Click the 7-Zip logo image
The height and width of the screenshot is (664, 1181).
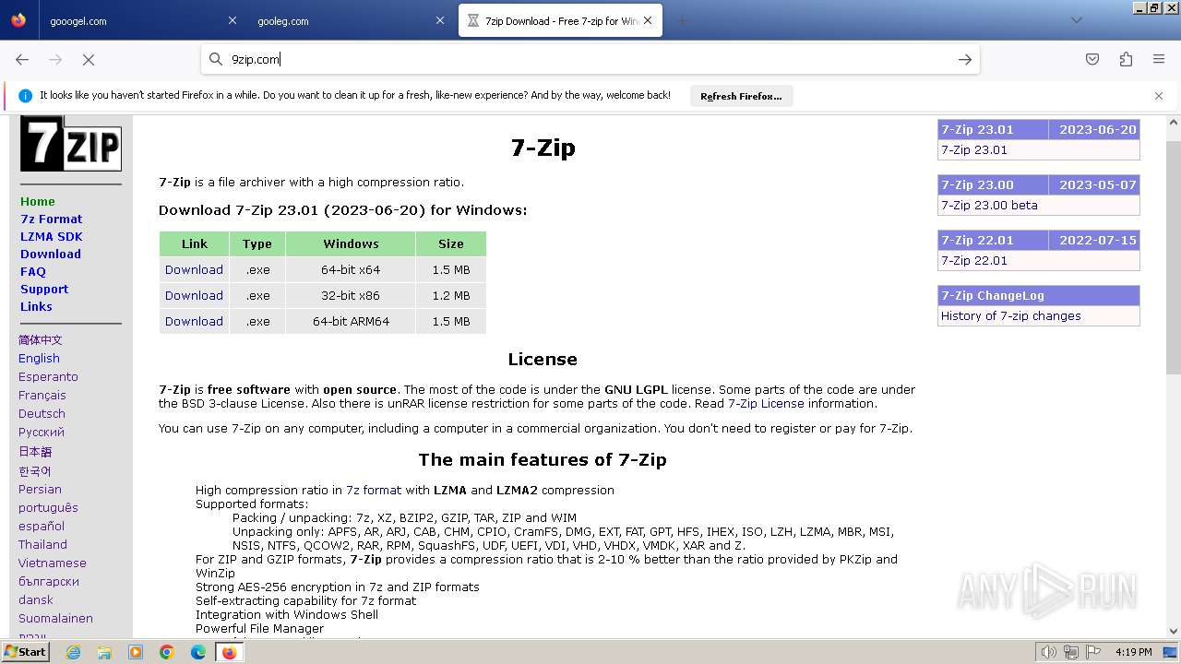pyautogui.click(x=71, y=144)
